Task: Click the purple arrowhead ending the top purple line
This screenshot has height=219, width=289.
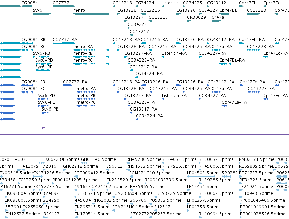Action: click(43, 128)
